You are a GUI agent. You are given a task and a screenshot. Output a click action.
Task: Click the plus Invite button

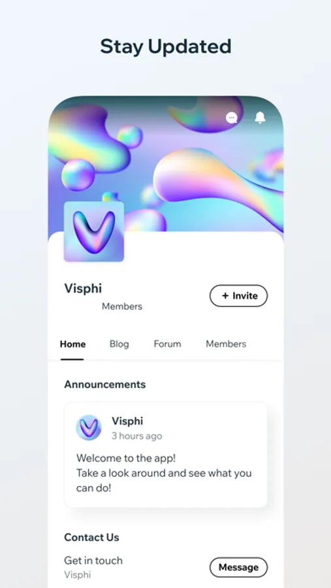tap(238, 296)
